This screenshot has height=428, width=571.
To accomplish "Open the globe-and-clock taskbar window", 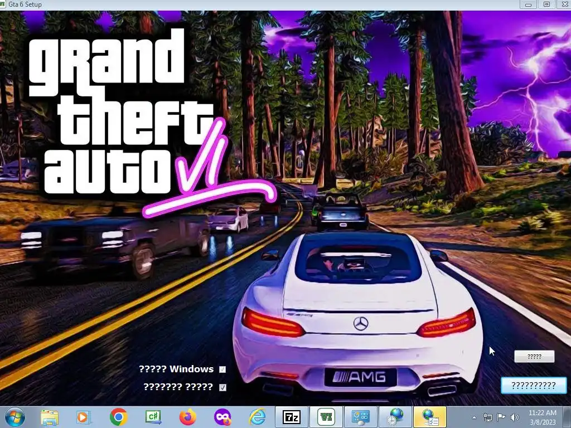I will pos(395,417).
